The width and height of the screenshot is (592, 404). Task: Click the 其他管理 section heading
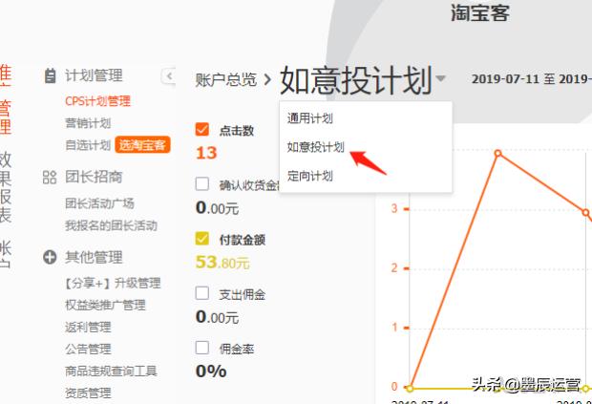tap(94, 257)
